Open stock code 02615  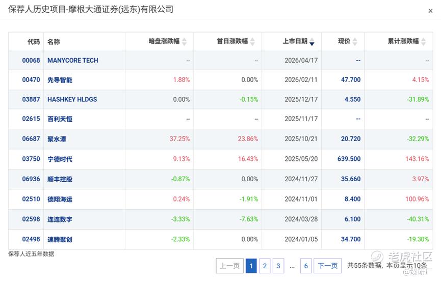click(31, 119)
